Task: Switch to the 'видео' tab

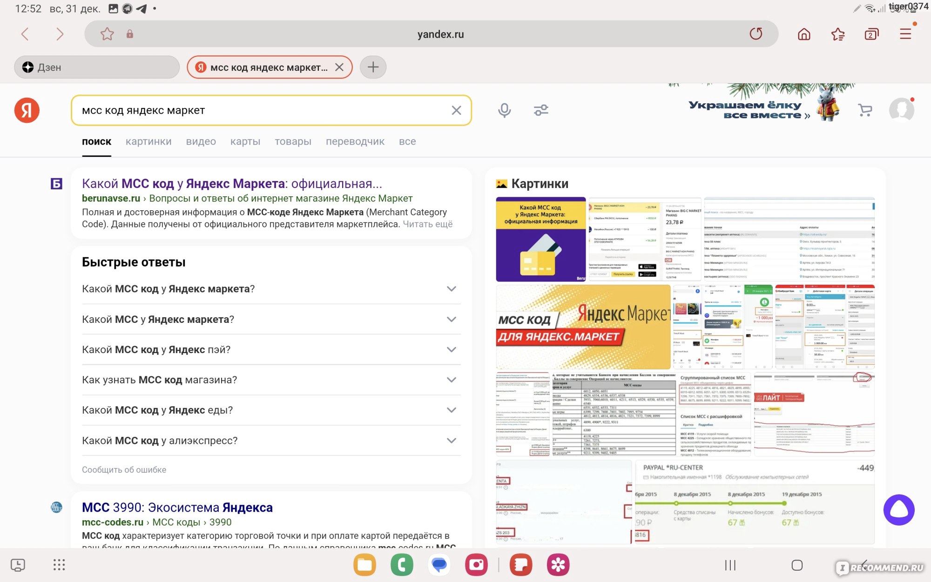Action: pyautogui.click(x=201, y=141)
